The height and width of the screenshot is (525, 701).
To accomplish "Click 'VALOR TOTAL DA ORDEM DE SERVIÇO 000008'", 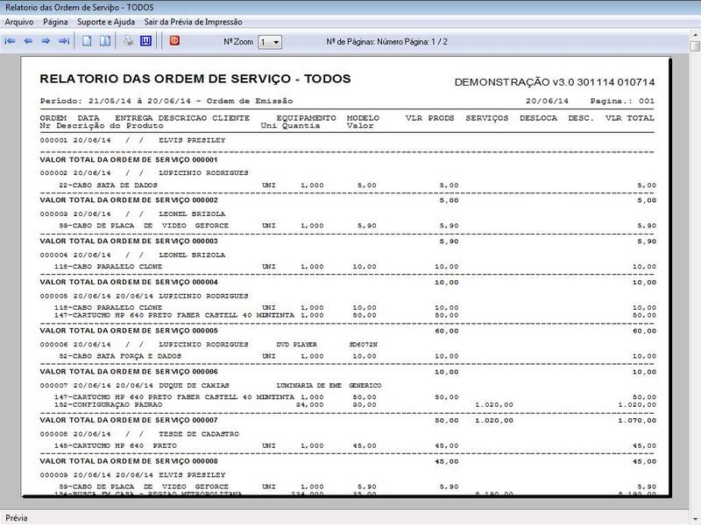I will pos(129,461).
